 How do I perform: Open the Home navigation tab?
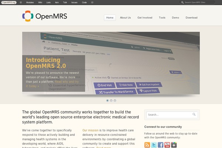coord(110,17)
